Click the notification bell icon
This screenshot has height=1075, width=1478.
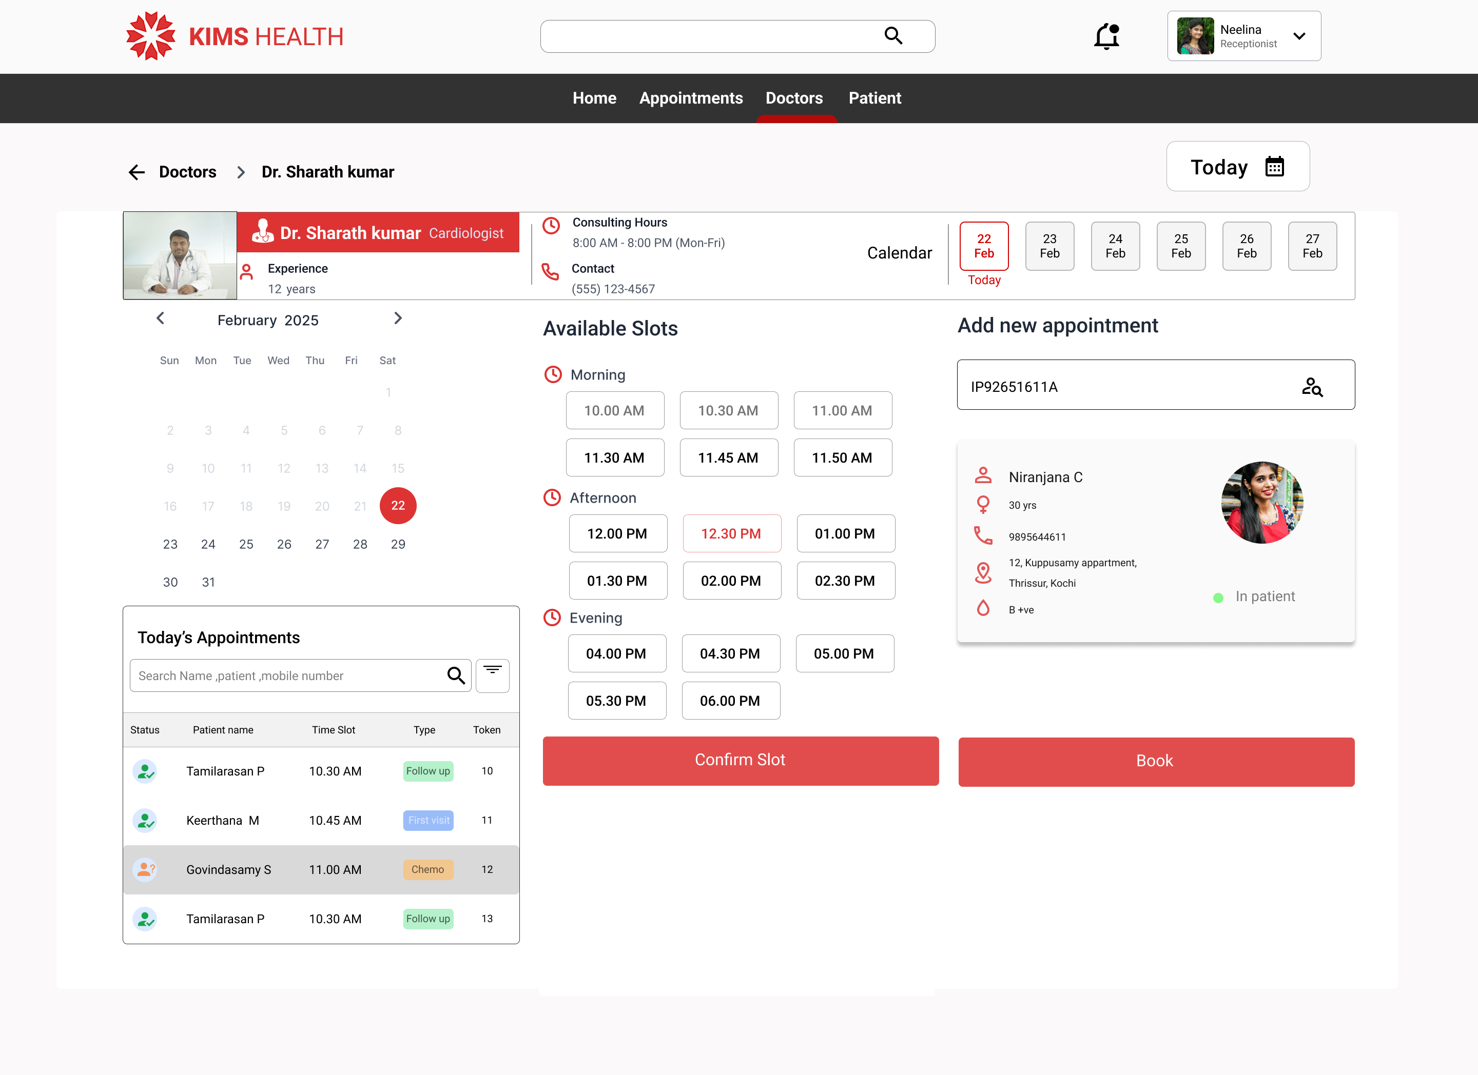pyautogui.click(x=1106, y=36)
